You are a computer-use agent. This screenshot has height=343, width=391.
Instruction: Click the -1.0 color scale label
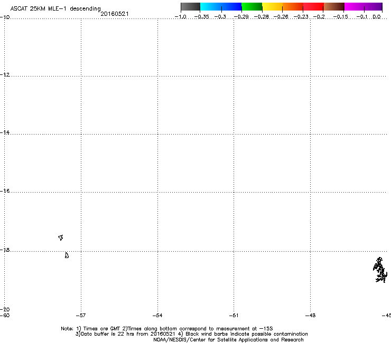coord(181,17)
